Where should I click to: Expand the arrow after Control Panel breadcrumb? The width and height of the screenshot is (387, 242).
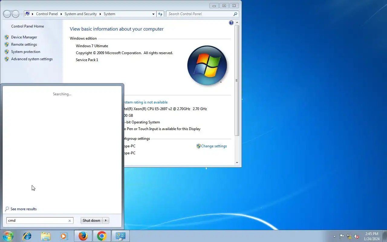click(x=61, y=14)
